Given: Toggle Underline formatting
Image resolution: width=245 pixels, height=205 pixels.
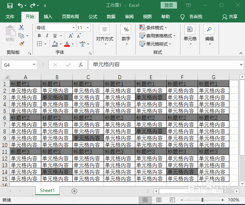Looking at the screenshot, I should click(55, 36).
